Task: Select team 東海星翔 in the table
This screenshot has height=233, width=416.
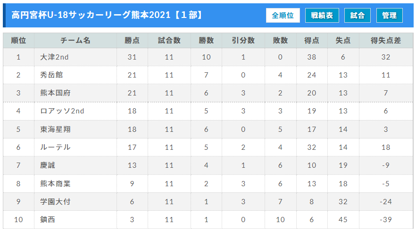Action: [55, 129]
